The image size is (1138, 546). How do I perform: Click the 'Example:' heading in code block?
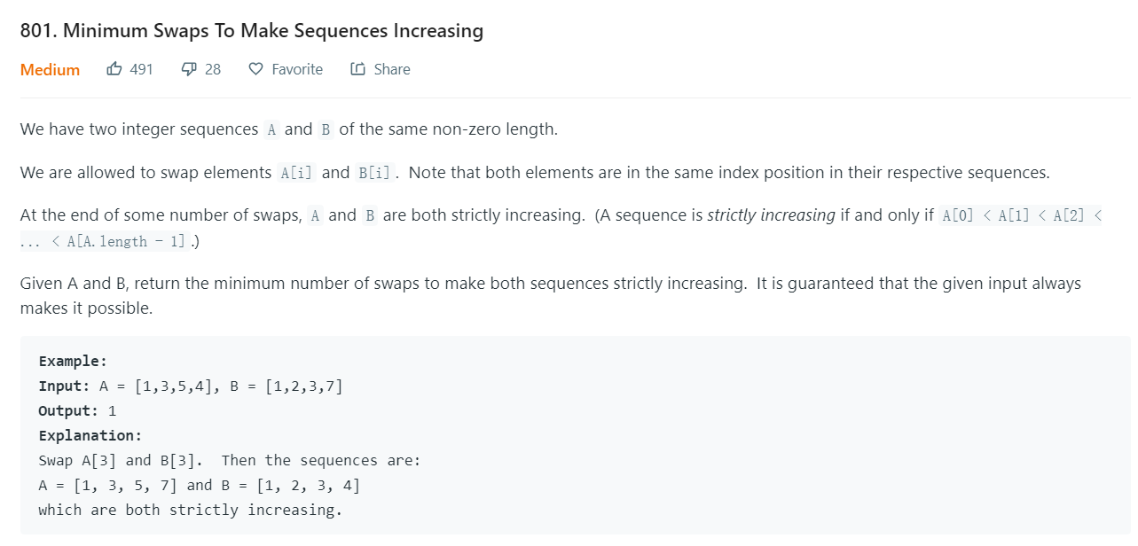click(73, 361)
